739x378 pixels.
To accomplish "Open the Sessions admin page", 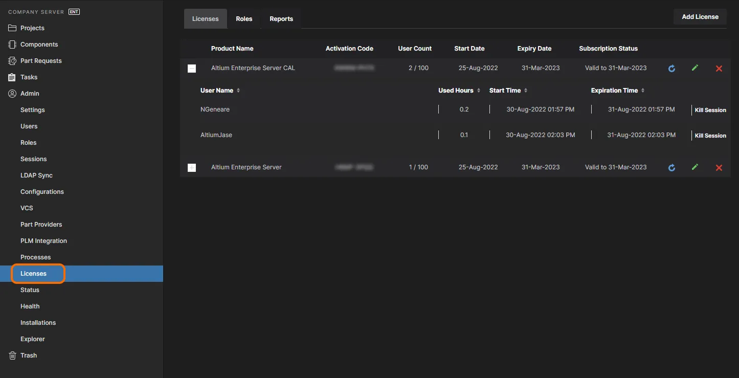I will pos(34,159).
